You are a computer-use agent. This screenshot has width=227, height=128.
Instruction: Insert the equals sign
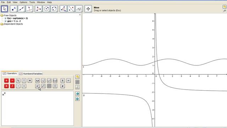coord(30,81)
